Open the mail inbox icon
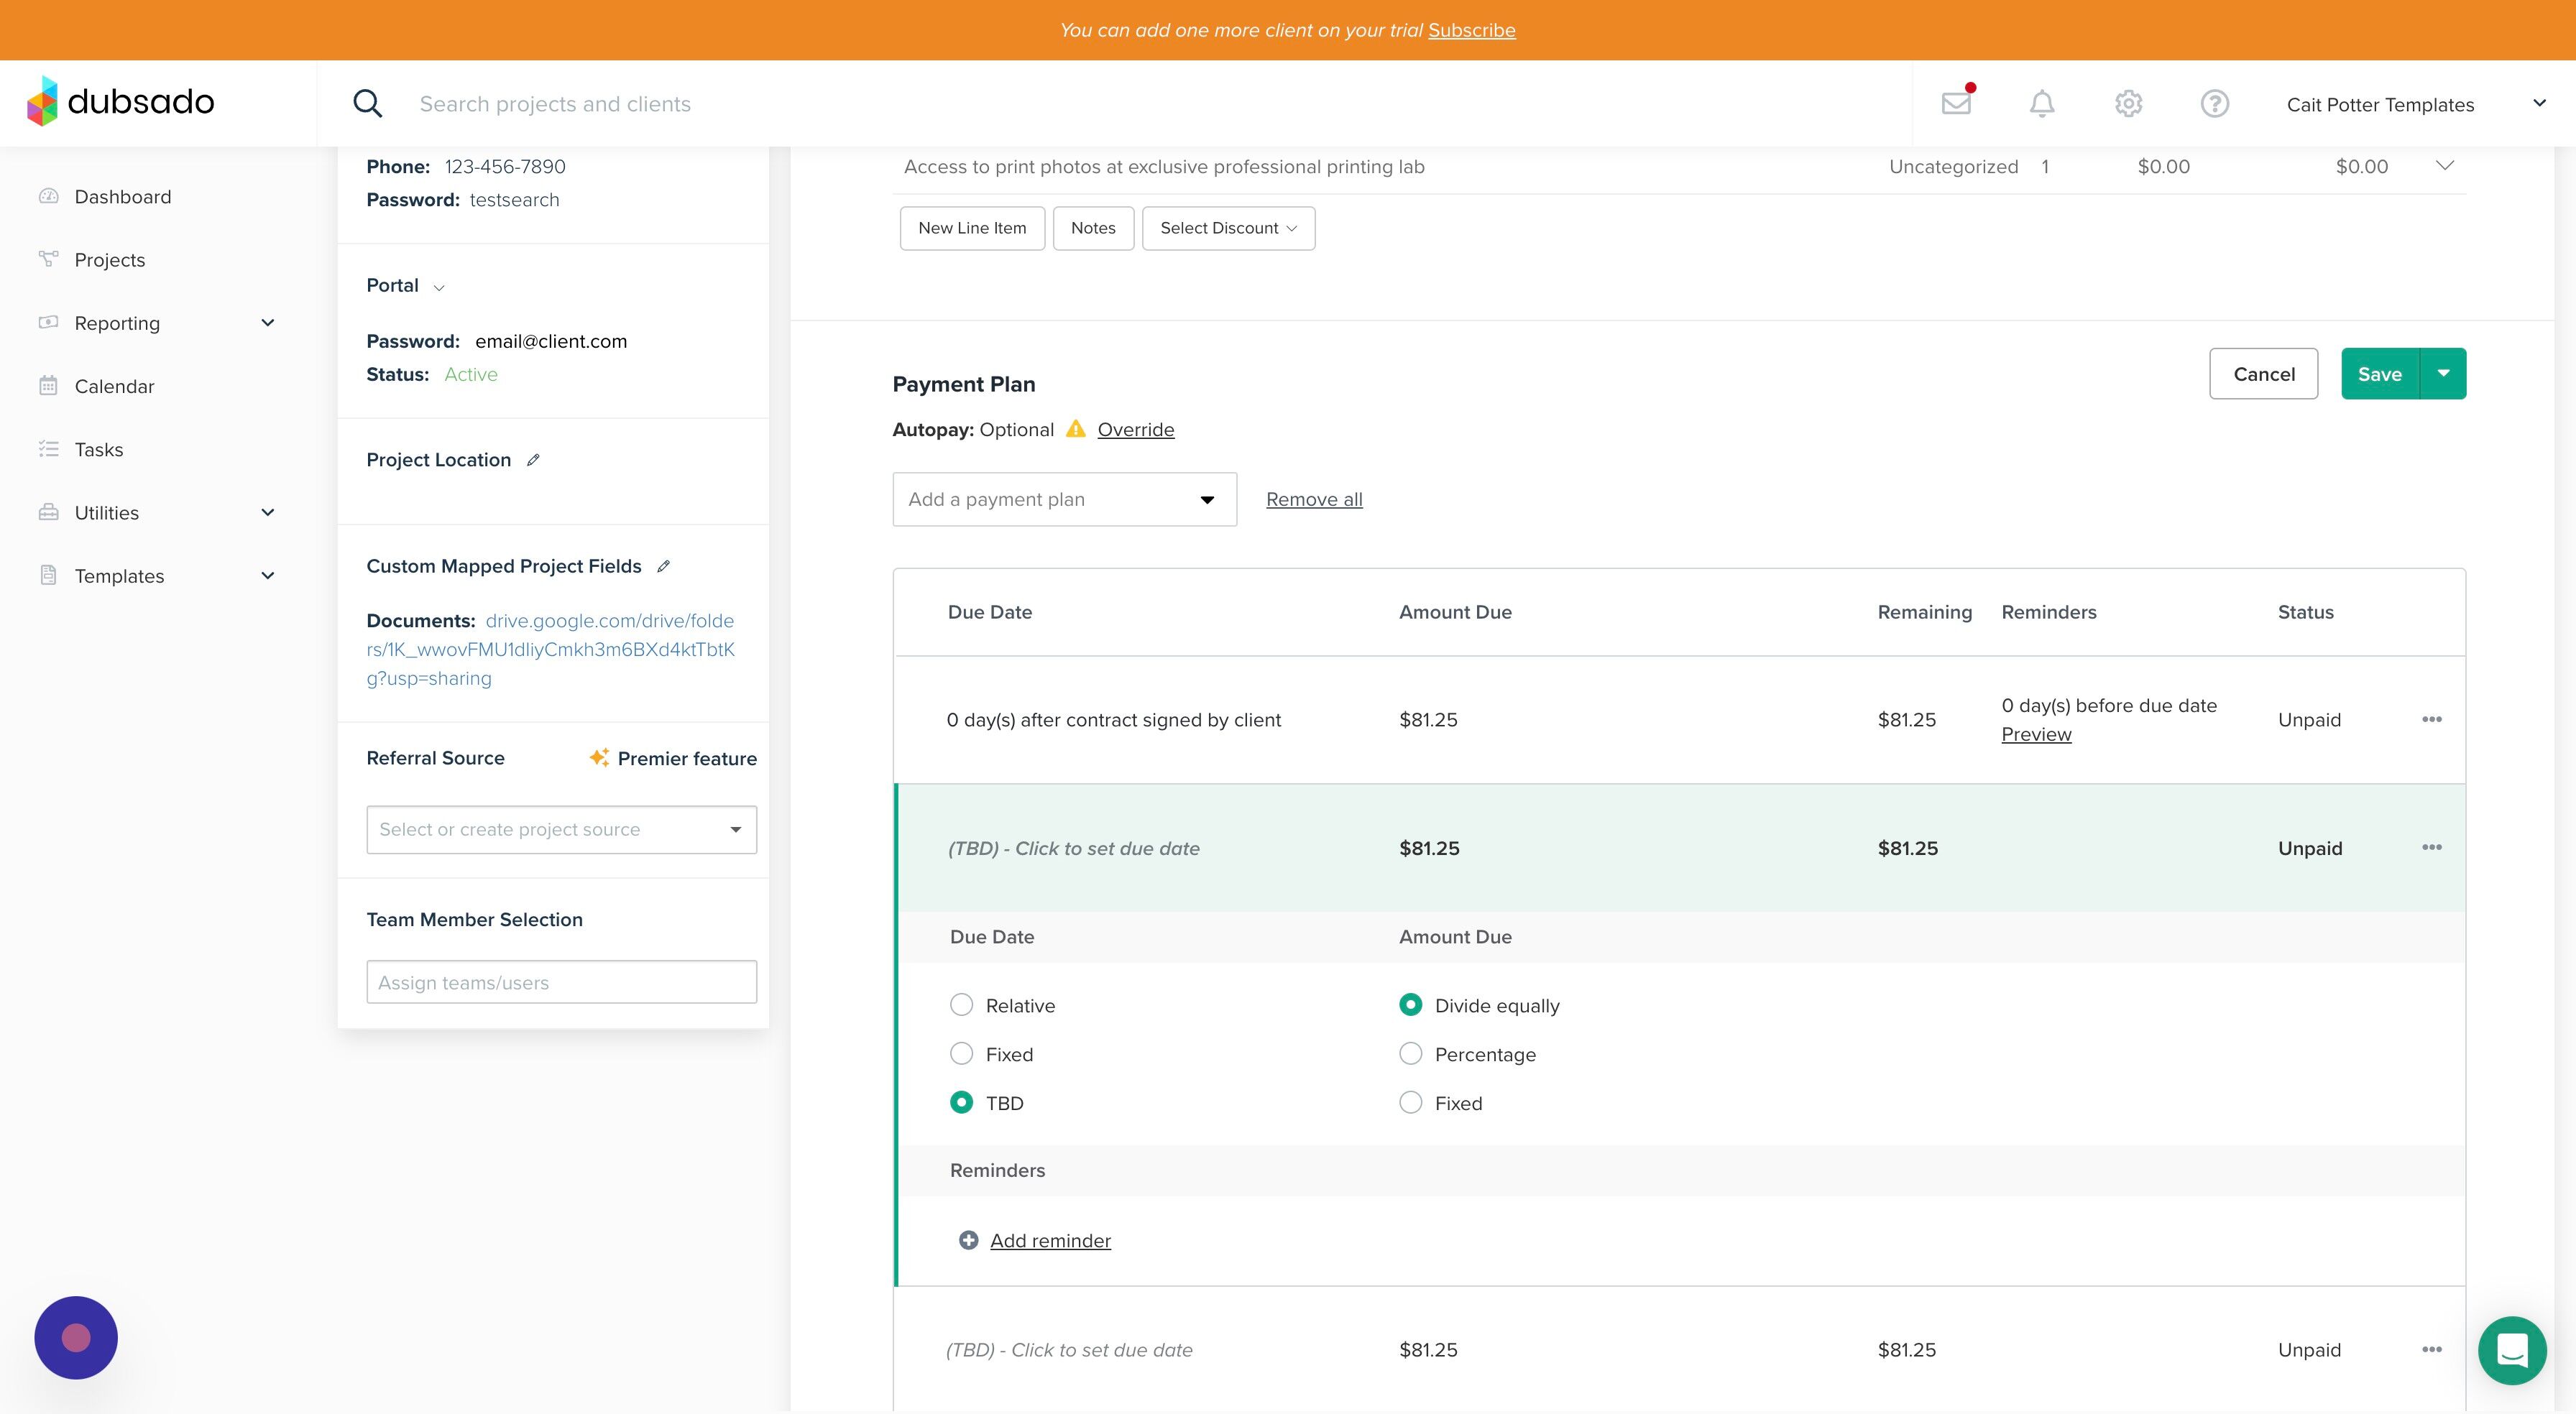The image size is (2576, 1414). tap(1955, 103)
